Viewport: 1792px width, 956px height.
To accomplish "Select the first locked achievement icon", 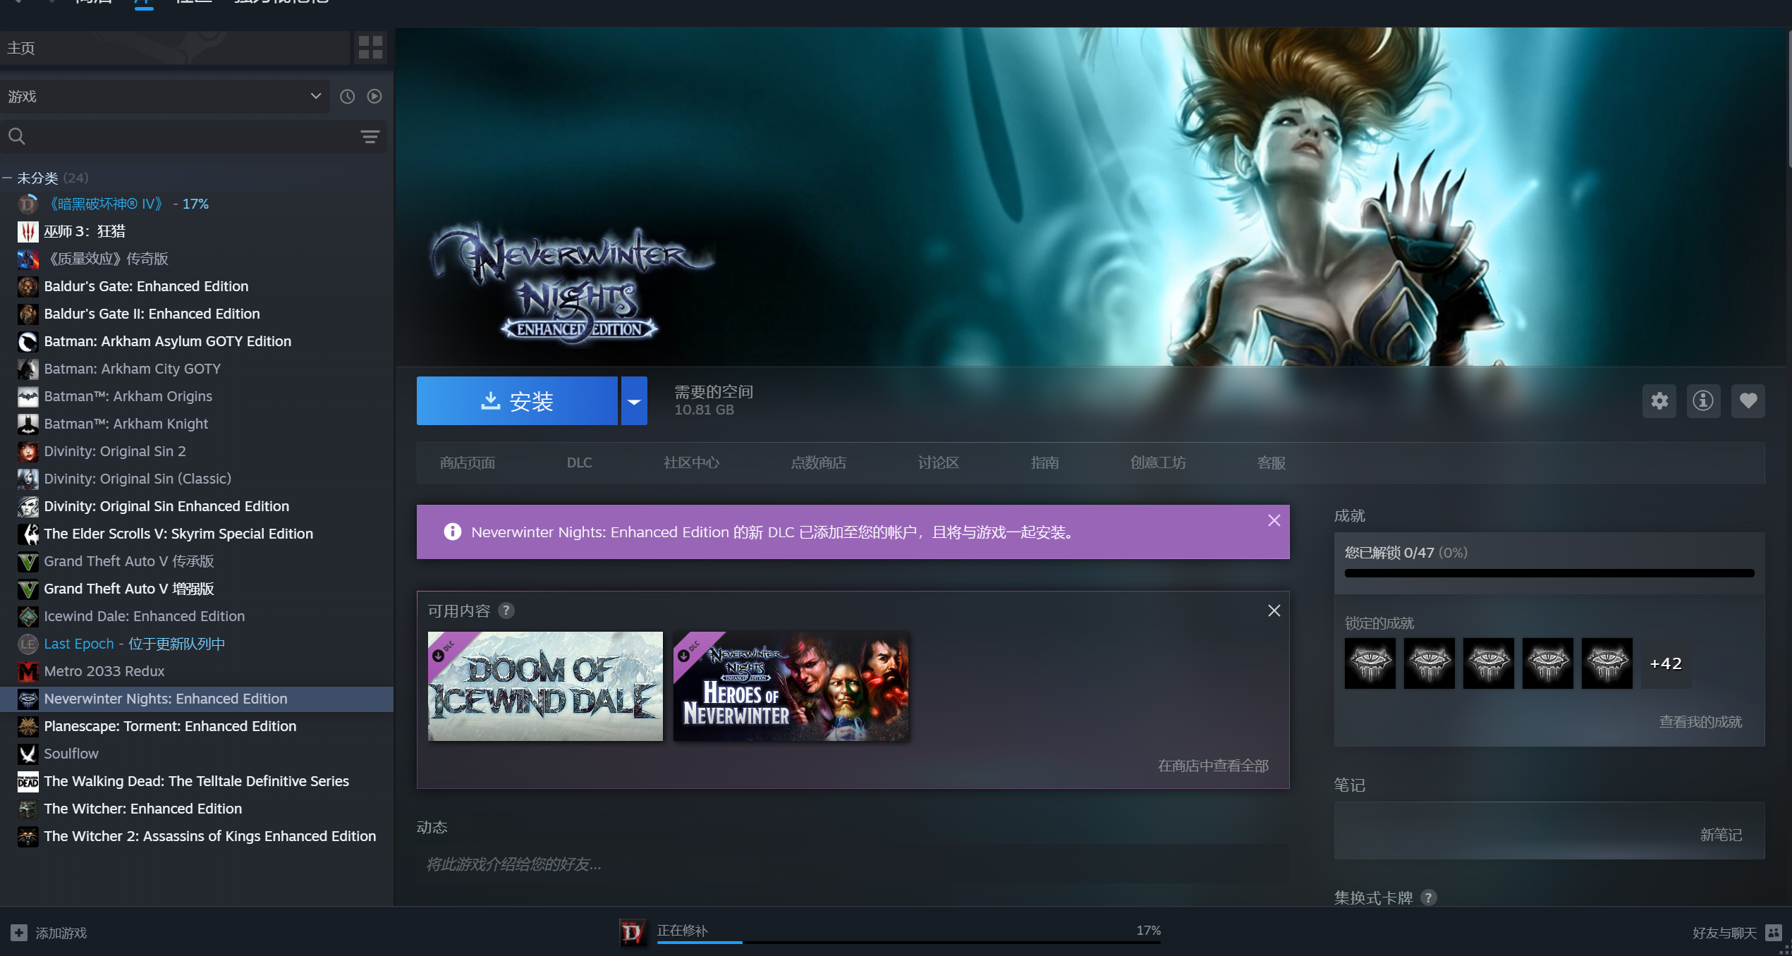I will click(x=1370, y=663).
